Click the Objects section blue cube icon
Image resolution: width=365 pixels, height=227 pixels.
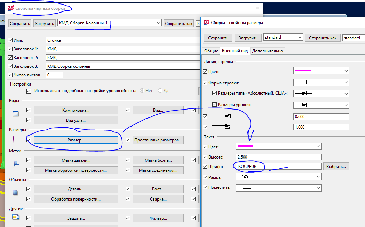point(15,192)
